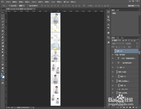
Task: Open the History panel dock icon
Action: [x=109, y=12]
